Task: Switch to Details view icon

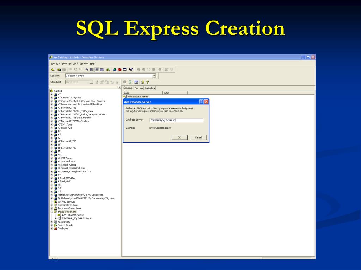Action: [x=97, y=69]
